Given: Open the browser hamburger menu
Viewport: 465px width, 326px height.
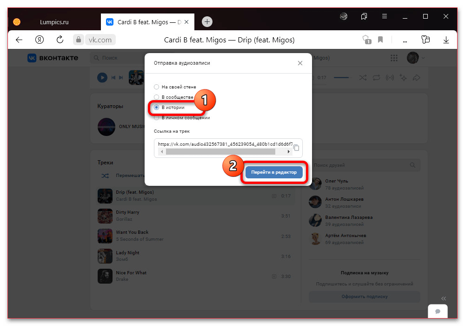Looking at the screenshot, I should point(385,16).
